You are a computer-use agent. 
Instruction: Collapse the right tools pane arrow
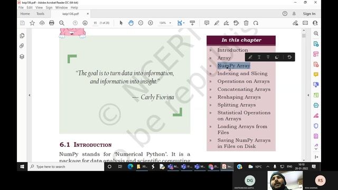(x=308, y=95)
